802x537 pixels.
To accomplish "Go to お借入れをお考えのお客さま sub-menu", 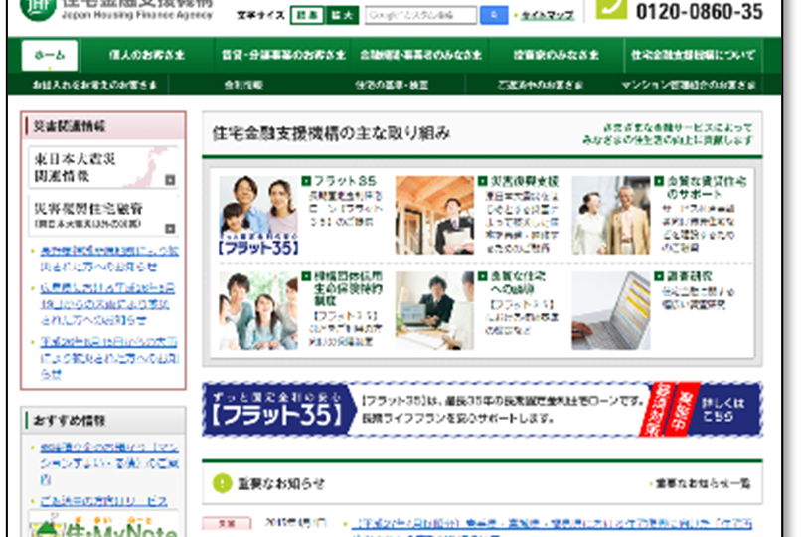I will [94, 85].
